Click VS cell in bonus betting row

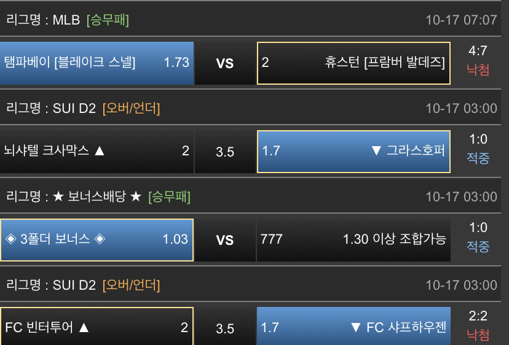(225, 240)
